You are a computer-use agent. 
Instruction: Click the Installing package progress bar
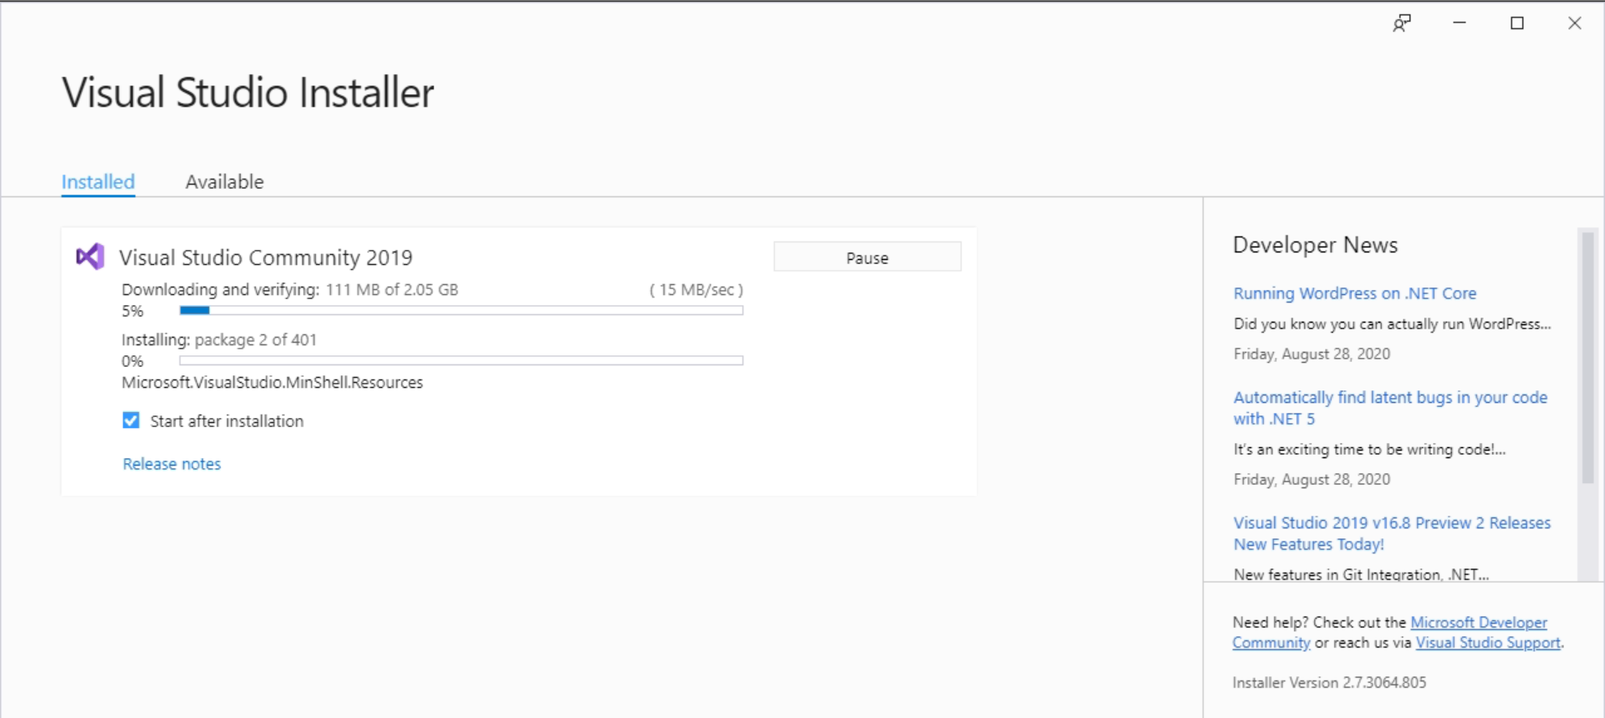coord(461,360)
